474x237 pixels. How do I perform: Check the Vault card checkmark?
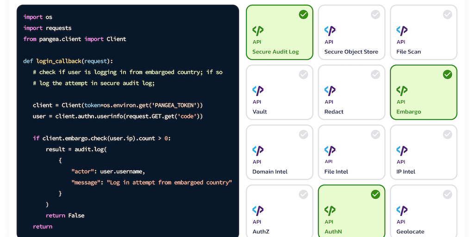point(303,75)
